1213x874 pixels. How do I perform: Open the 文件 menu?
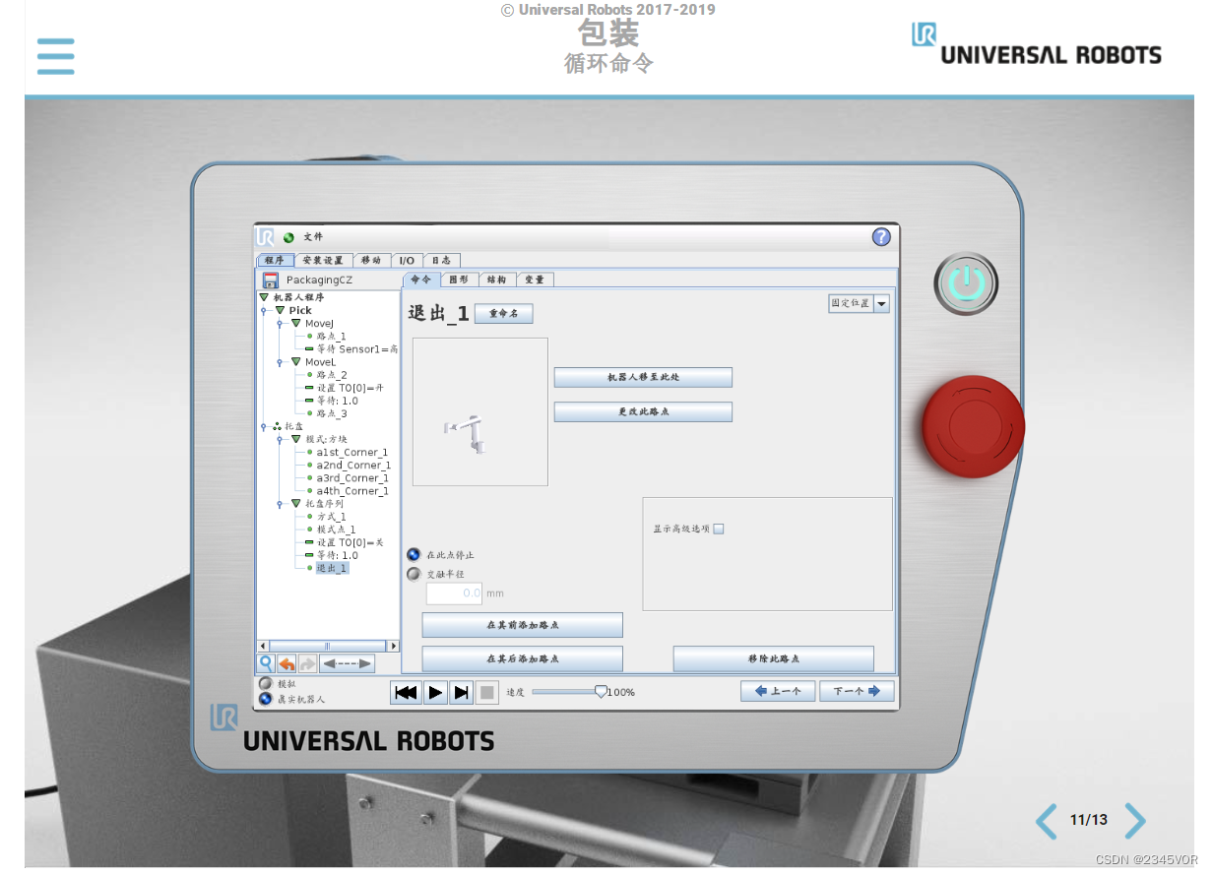[313, 237]
